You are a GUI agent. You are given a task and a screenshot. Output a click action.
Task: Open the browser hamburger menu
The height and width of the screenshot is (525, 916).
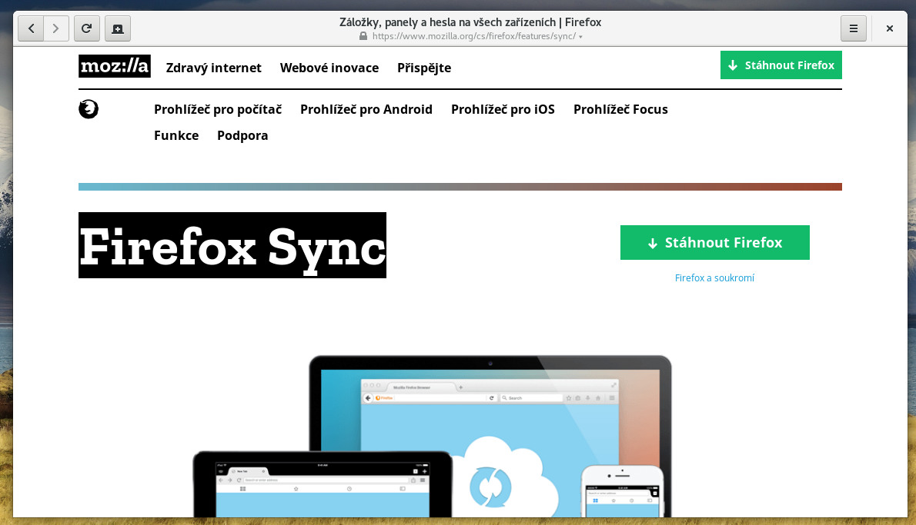click(853, 28)
